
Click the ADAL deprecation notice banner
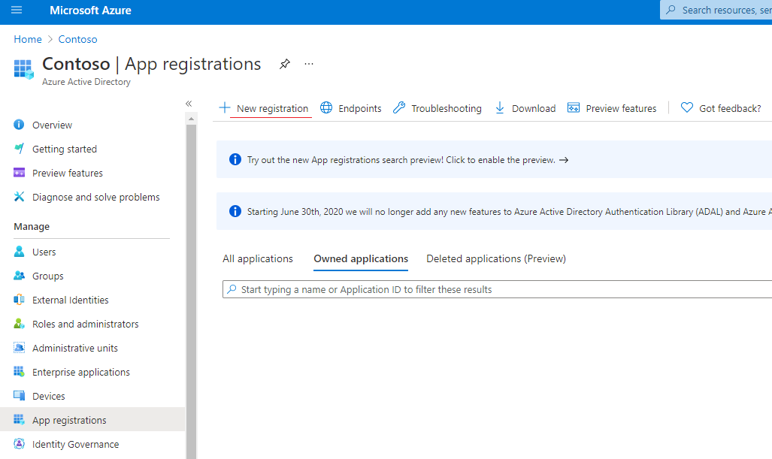495,212
